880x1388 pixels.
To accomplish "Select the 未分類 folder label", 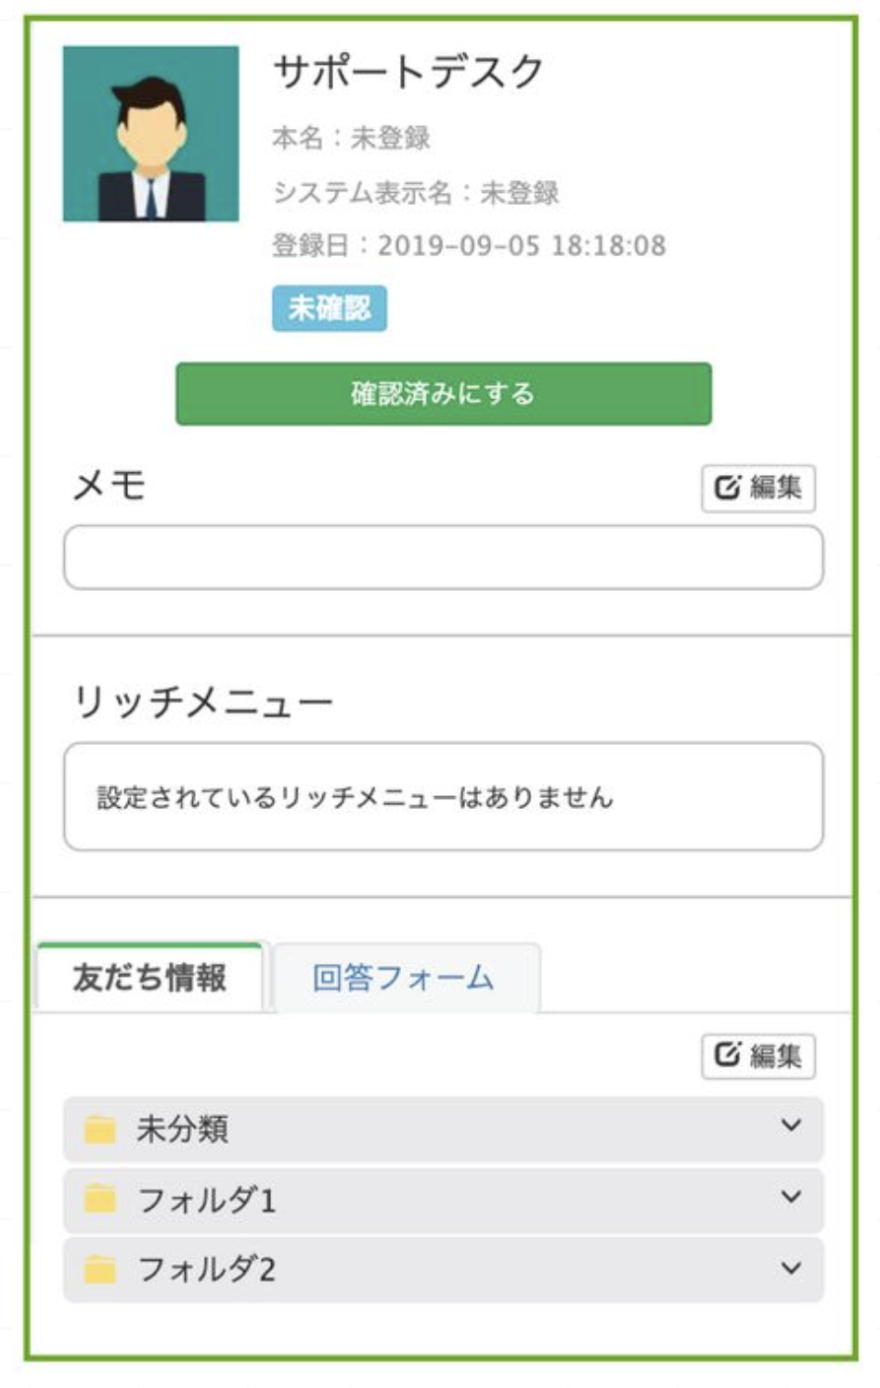I will coord(182,1129).
